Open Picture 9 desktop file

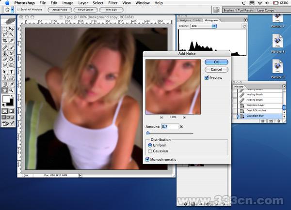click(277, 68)
